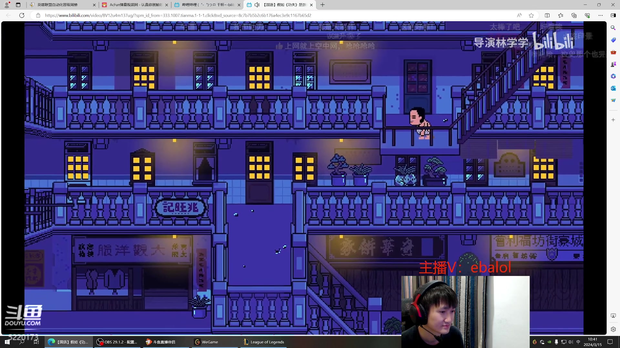Open the Games chess icon in sidebar
620x348 pixels.
point(613,64)
